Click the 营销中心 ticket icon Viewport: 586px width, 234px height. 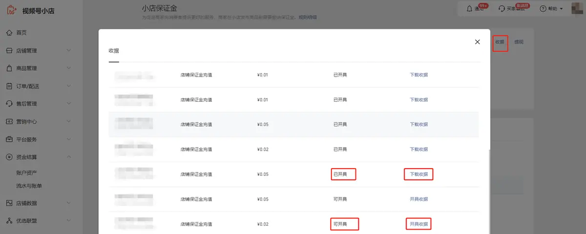pos(9,122)
